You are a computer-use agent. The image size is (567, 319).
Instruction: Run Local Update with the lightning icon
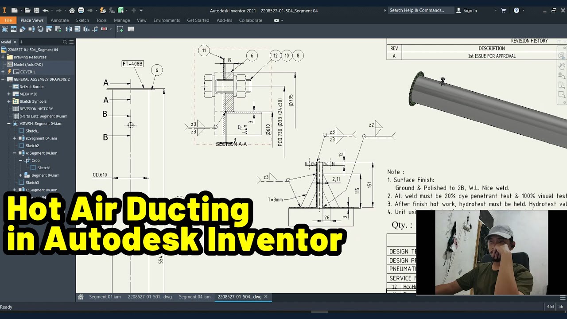tap(103, 10)
